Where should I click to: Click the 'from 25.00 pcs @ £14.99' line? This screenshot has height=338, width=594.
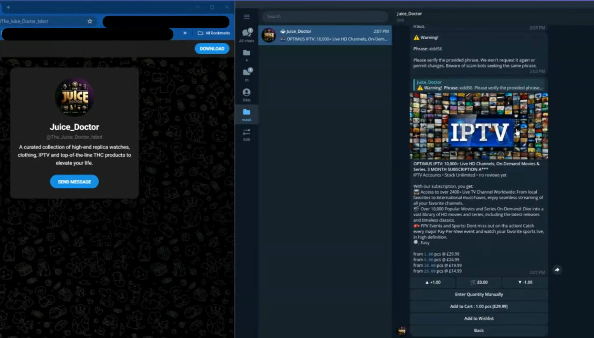click(x=438, y=271)
